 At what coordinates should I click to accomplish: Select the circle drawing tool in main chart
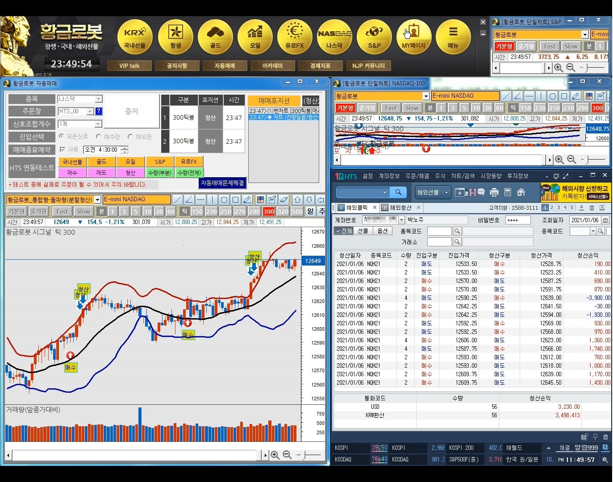click(x=224, y=199)
